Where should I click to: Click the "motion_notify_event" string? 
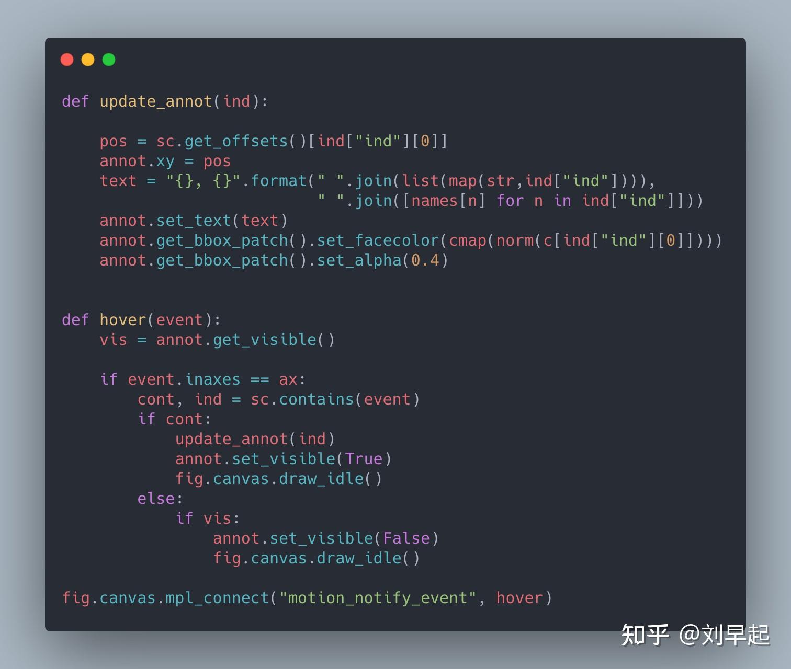pos(378,598)
